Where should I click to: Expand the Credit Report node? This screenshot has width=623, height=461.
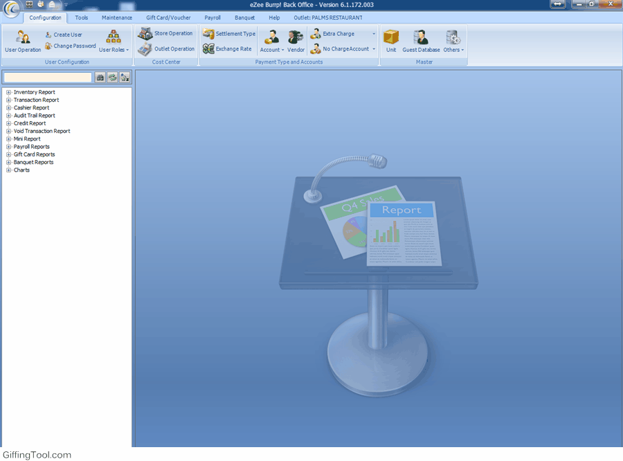(8, 123)
